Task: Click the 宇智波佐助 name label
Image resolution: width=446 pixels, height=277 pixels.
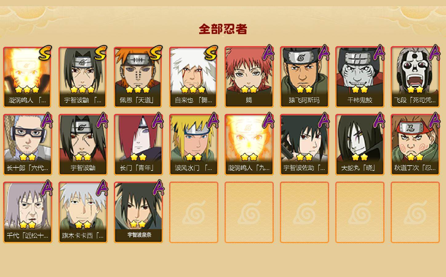Action: (304, 168)
